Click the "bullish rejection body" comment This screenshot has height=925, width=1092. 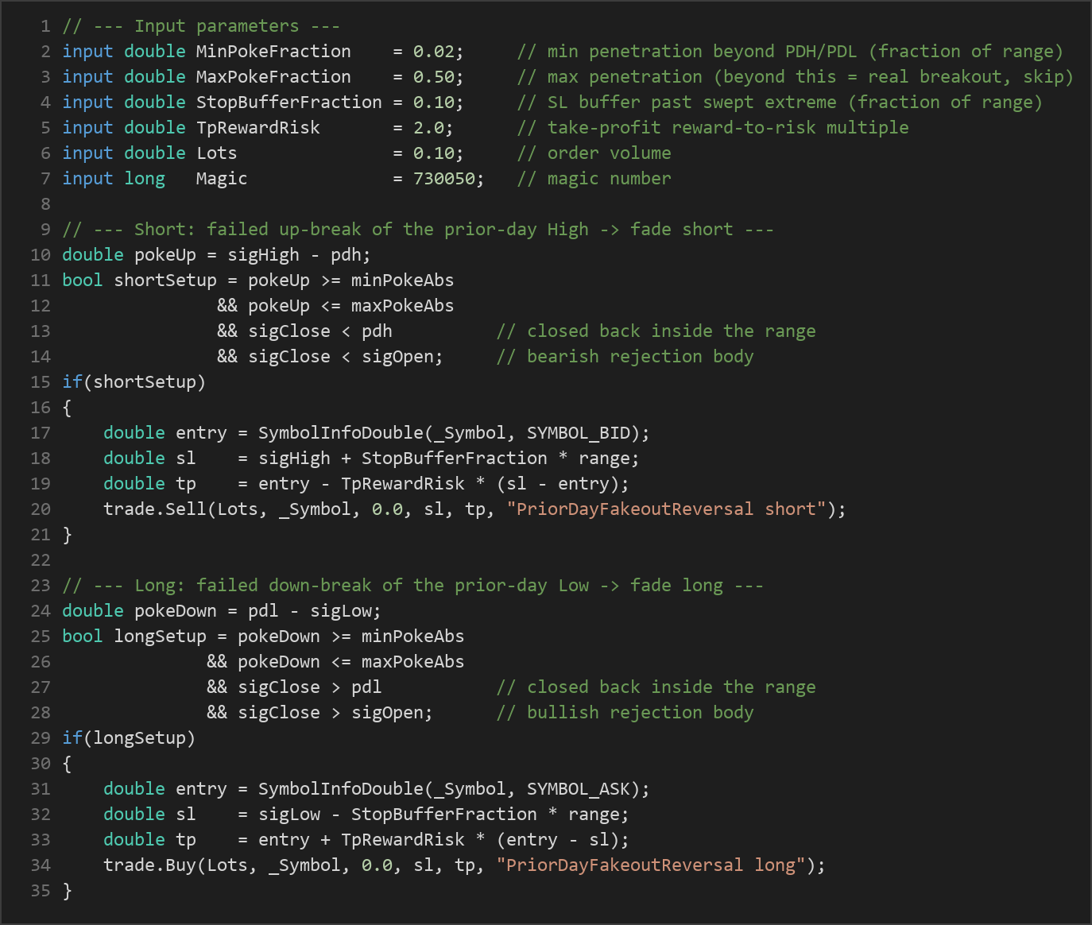pos(625,713)
